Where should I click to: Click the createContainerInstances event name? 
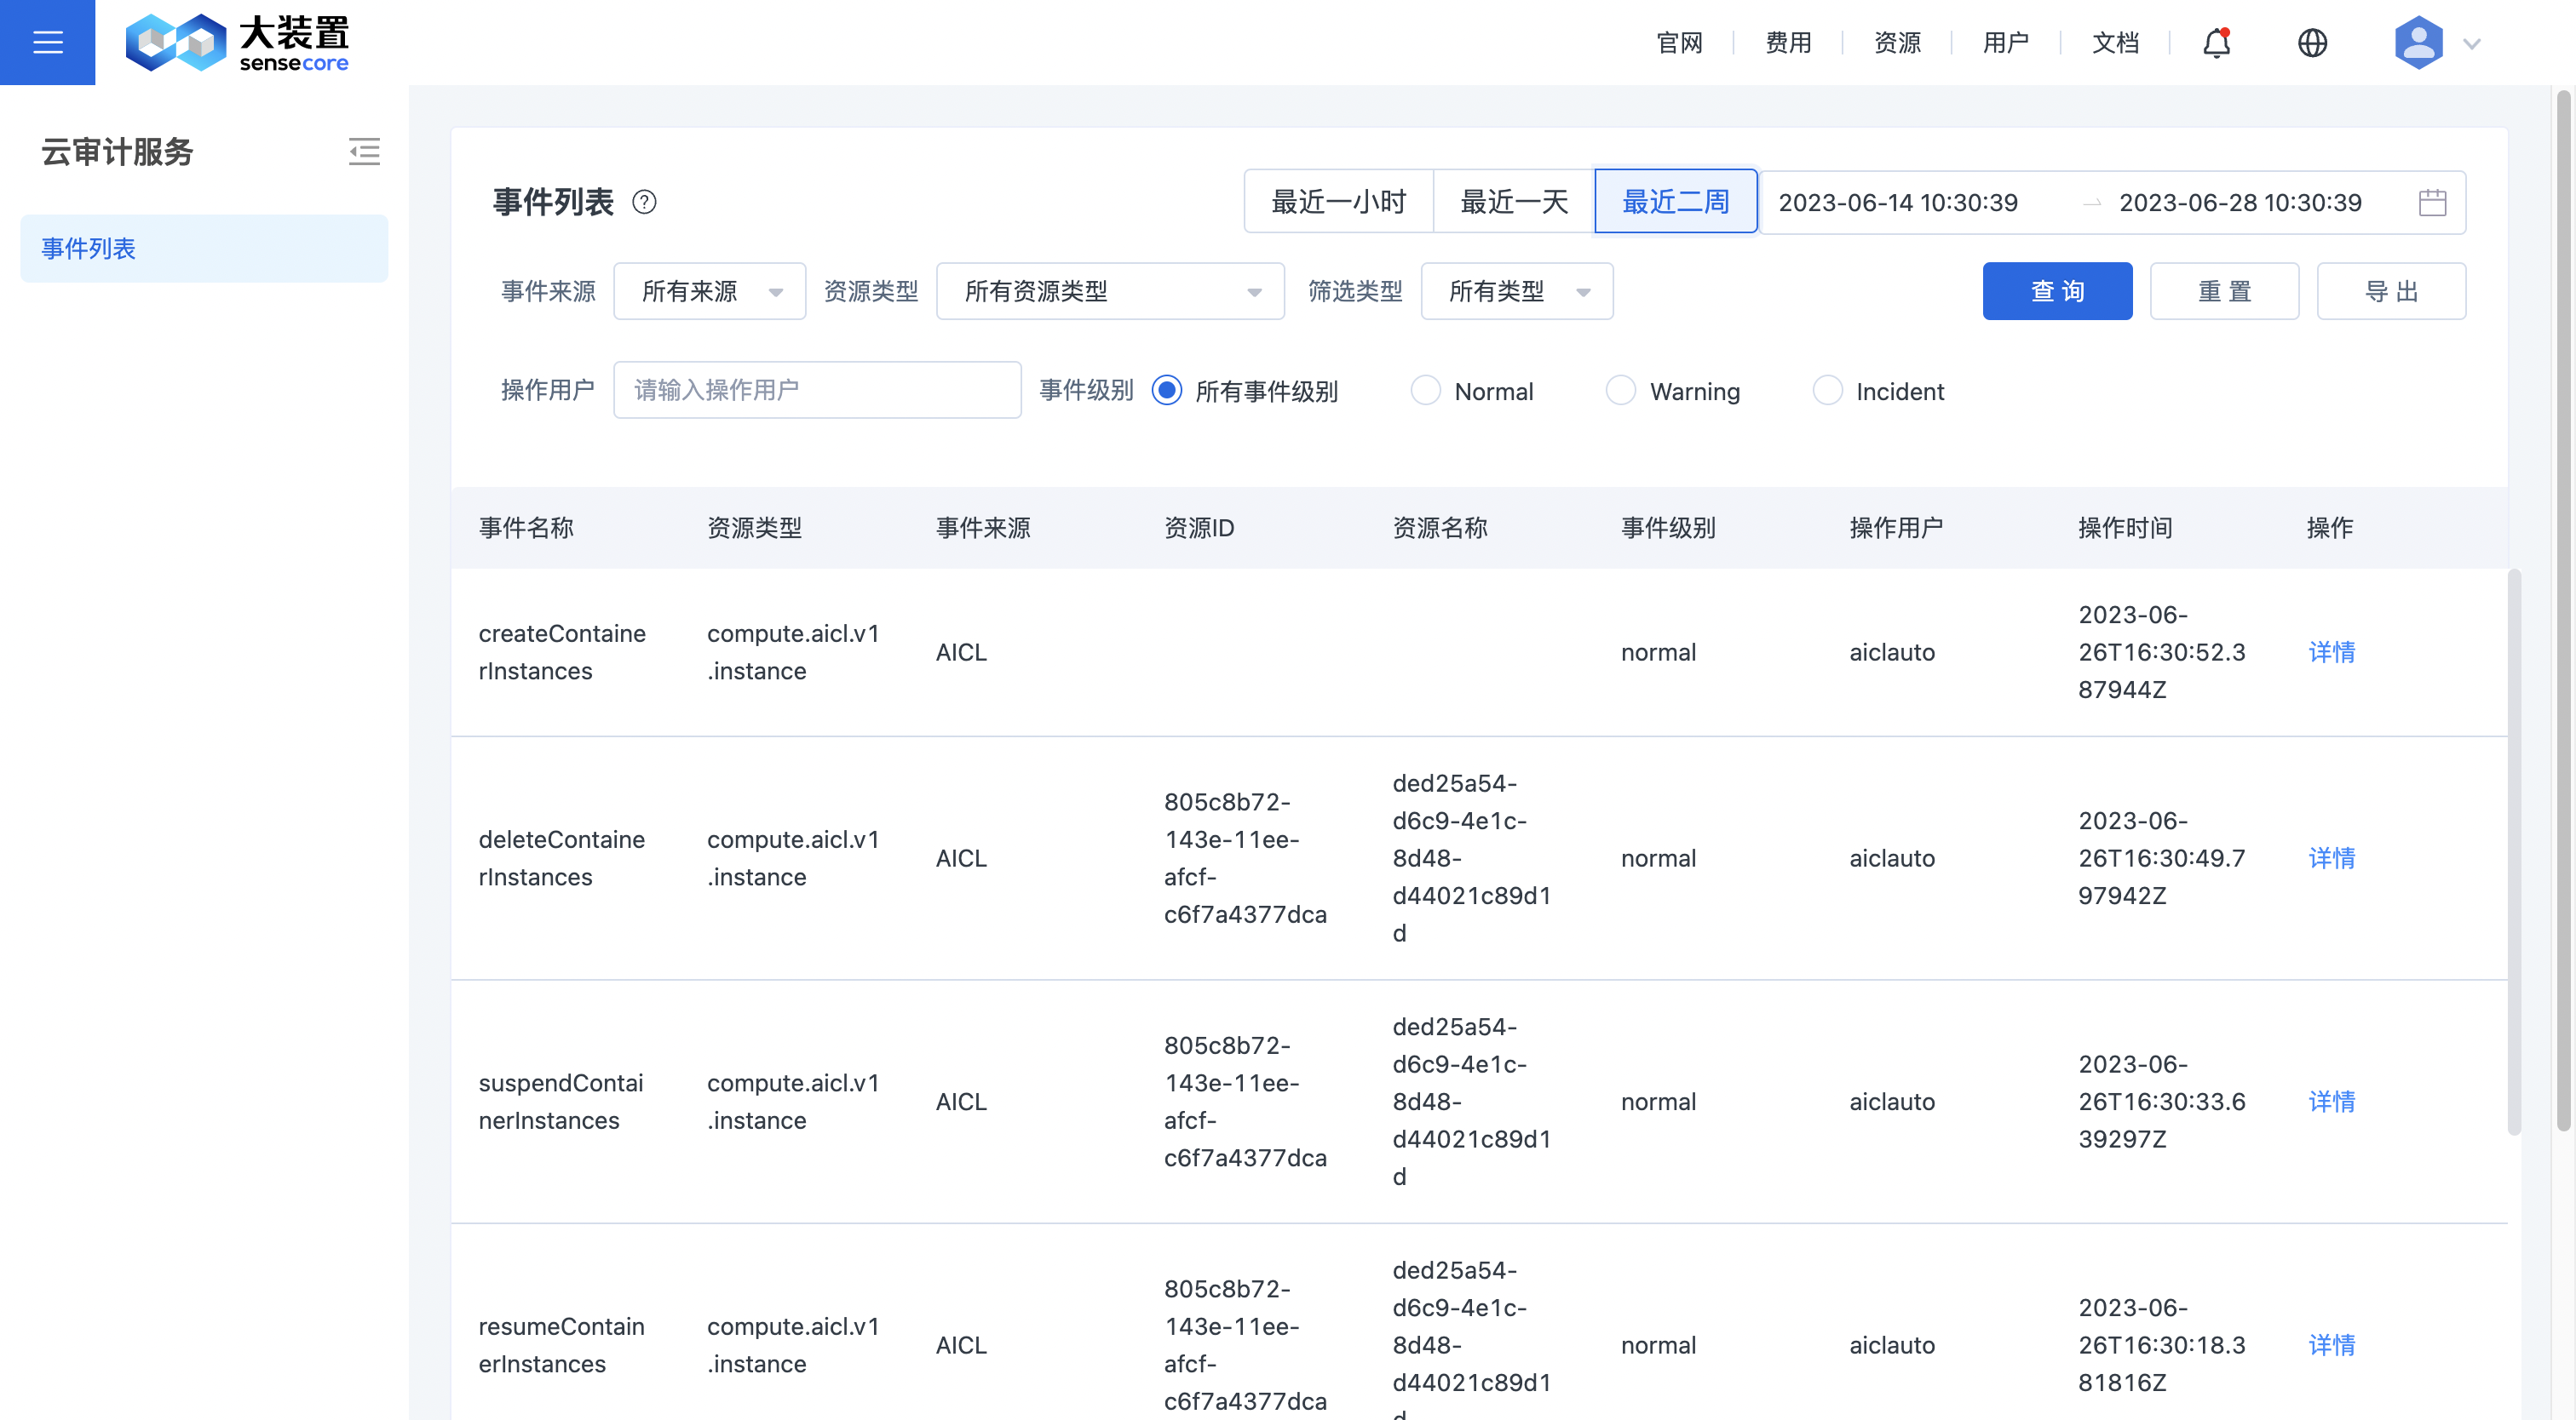[562, 653]
